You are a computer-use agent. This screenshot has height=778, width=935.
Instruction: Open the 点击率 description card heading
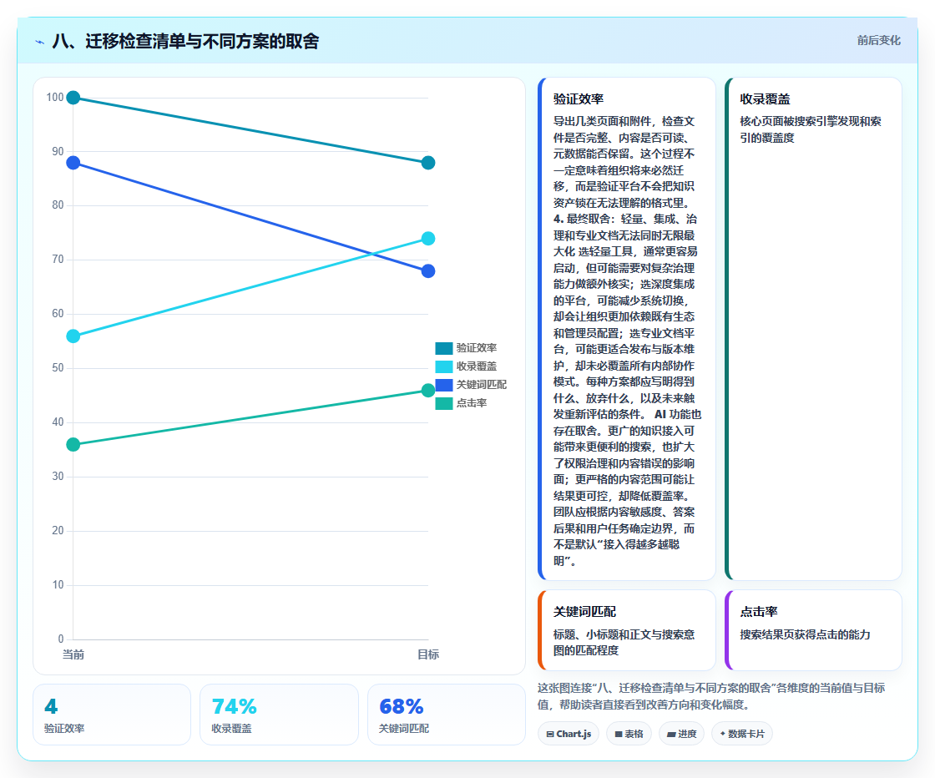tap(759, 612)
